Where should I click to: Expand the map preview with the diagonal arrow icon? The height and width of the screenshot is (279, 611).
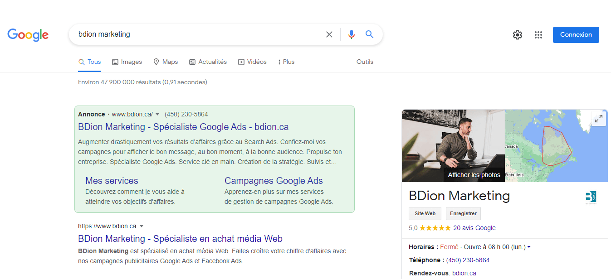click(599, 118)
